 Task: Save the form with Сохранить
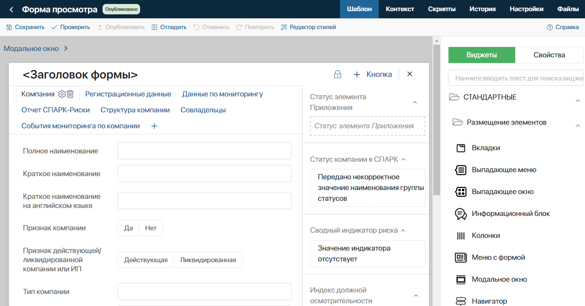(25, 27)
